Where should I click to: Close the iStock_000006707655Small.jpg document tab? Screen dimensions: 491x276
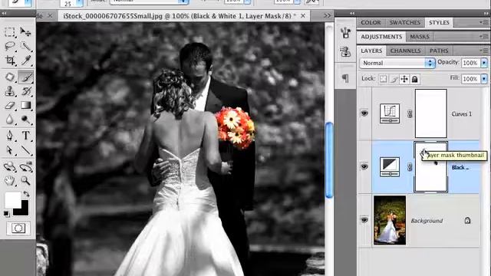tap(303, 15)
